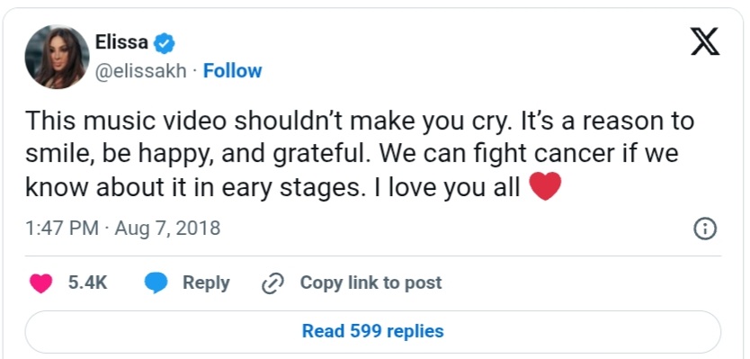Click the chain link copy icon
The width and height of the screenshot is (750, 359).
(273, 283)
